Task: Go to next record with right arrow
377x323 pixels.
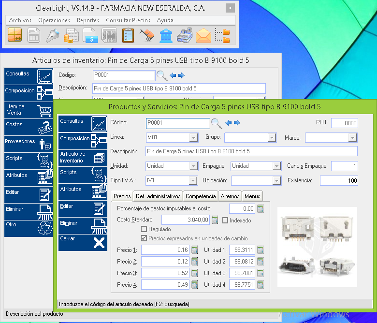Action: coord(237,123)
